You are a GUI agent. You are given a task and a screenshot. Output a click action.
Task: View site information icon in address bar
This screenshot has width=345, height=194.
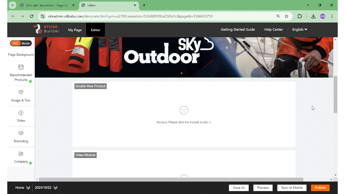[x=43, y=16]
